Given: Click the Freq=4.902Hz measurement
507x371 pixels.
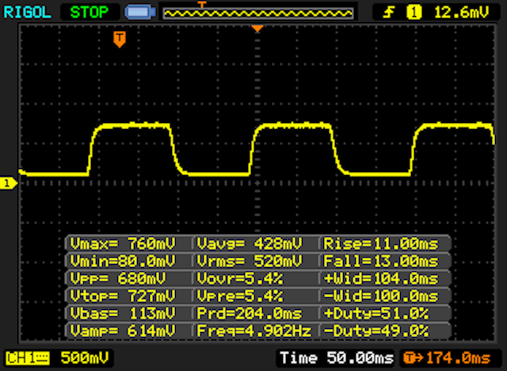Looking at the screenshot, I should coord(255,331).
